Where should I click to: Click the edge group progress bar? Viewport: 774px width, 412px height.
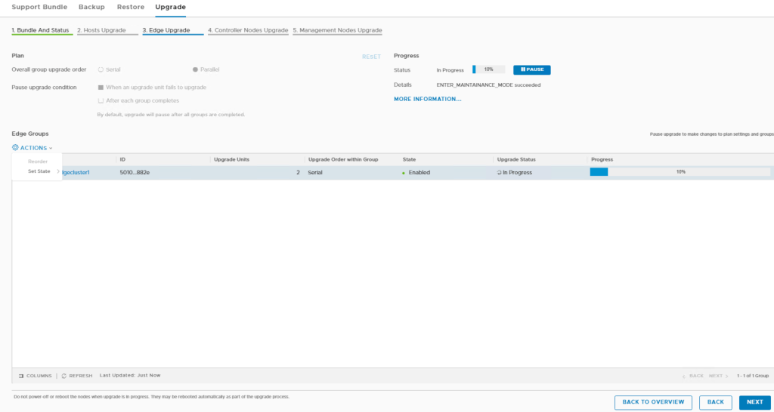tap(680, 172)
